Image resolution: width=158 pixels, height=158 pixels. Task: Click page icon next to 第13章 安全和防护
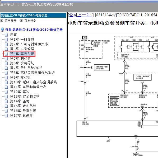(x=6, y=96)
